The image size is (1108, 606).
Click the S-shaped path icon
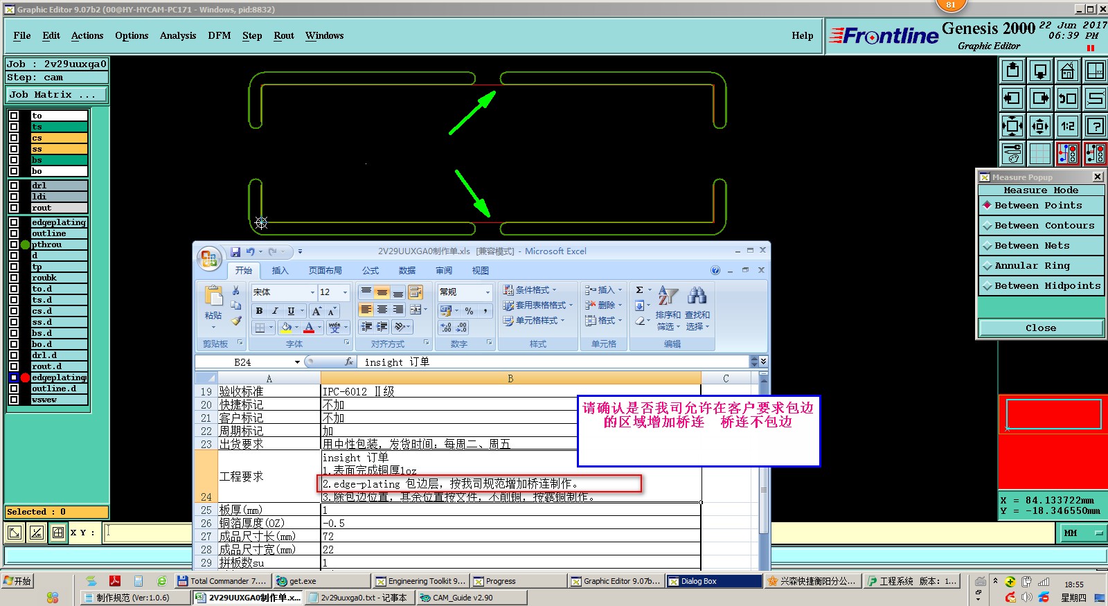[1095, 98]
